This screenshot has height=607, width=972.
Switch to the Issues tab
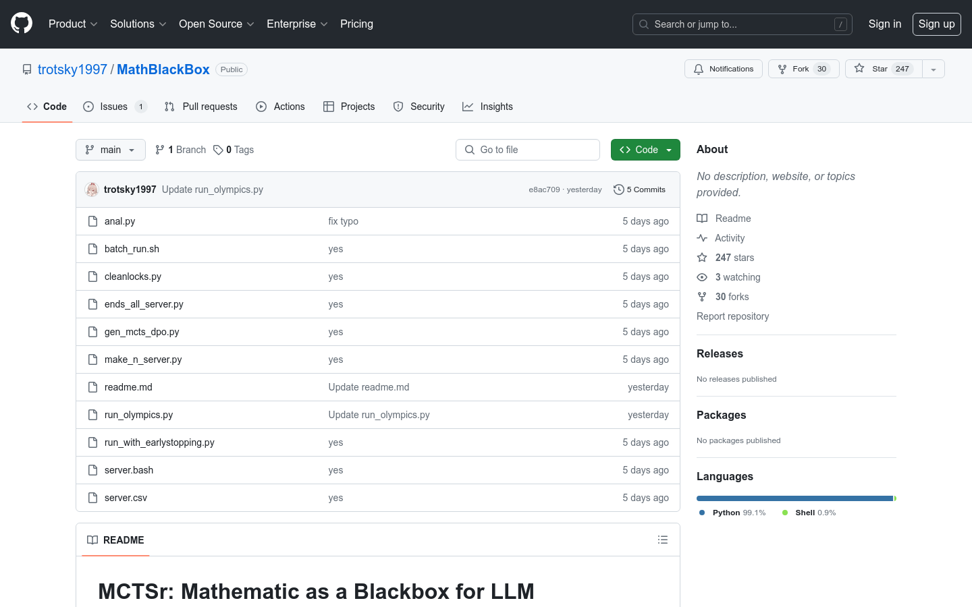click(115, 106)
